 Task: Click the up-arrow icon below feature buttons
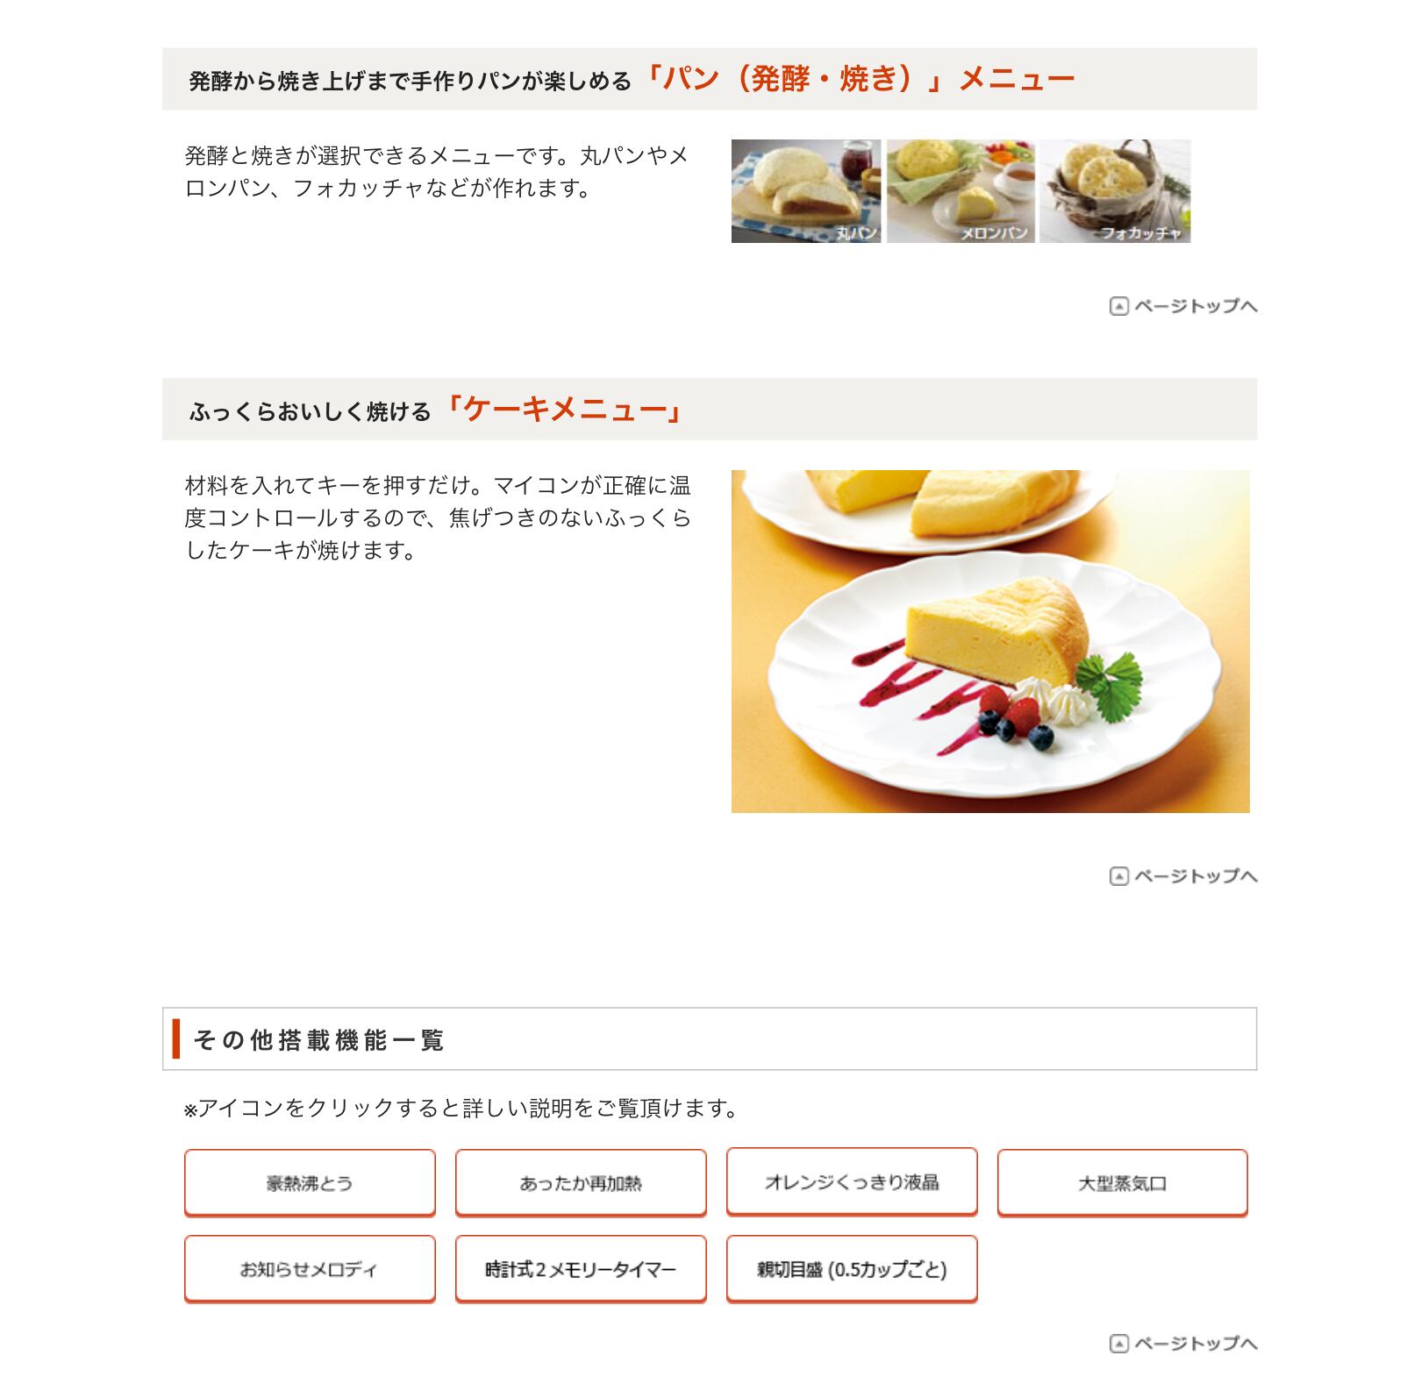coord(1118,1344)
